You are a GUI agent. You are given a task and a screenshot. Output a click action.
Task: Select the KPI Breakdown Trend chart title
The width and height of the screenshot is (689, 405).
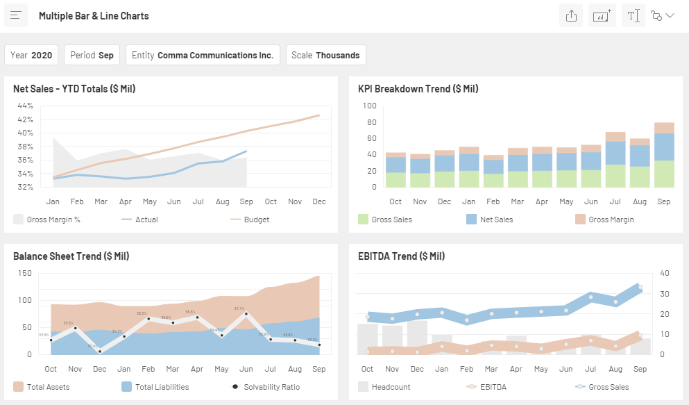[418, 89]
